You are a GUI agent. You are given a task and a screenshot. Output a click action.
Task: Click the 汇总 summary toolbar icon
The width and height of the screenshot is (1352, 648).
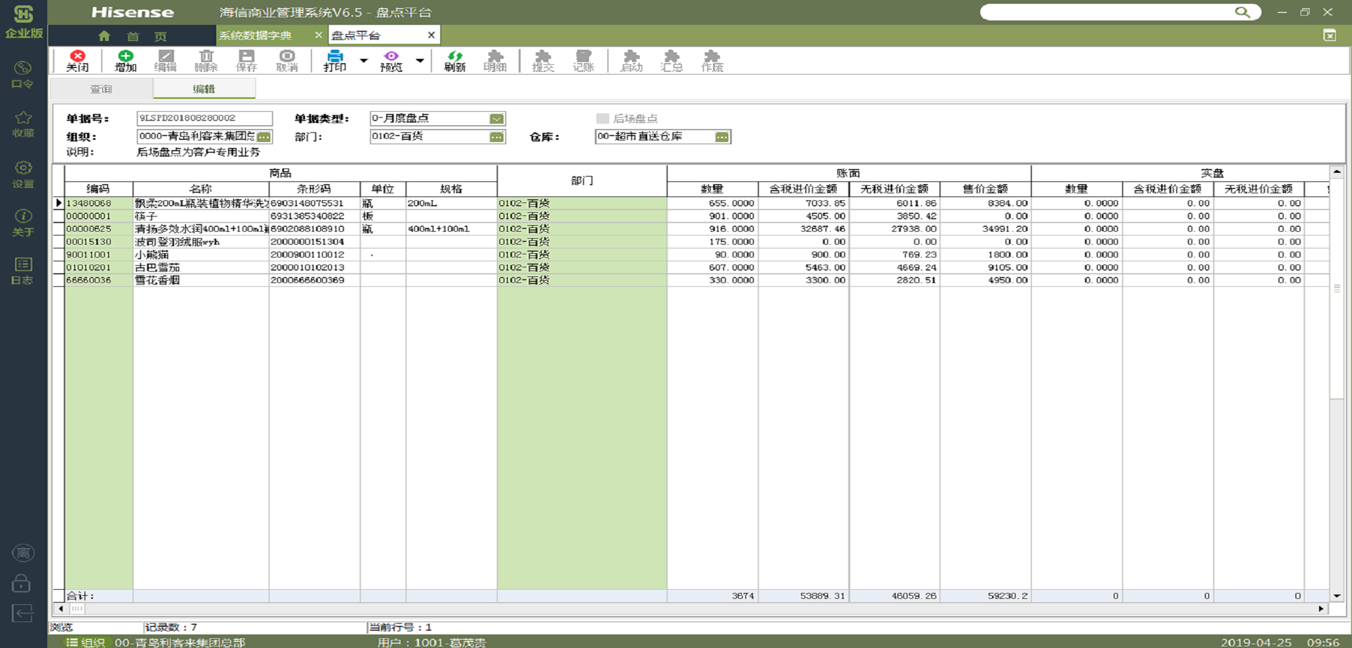(672, 60)
